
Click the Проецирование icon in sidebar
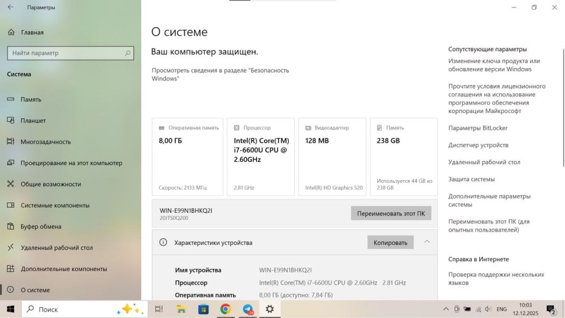(11, 163)
